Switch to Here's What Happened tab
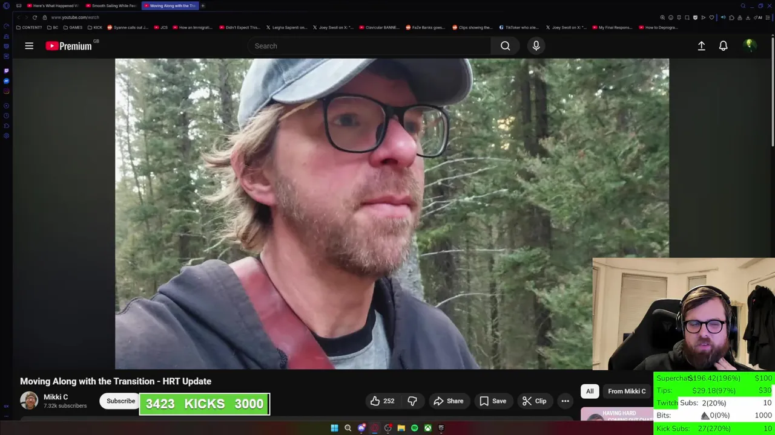Screen dimensions: 775x435 click(53, 5)
